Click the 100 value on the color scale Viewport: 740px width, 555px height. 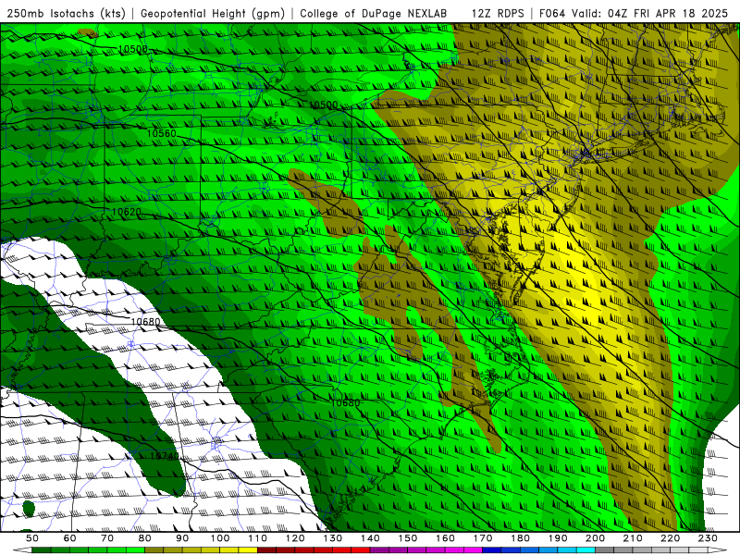click(x=220, y=538)
